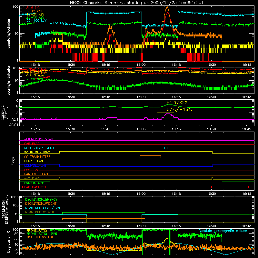Click the 877./-164. position annotation
This screenshot has width=258, height=258.
click(179, 109)
